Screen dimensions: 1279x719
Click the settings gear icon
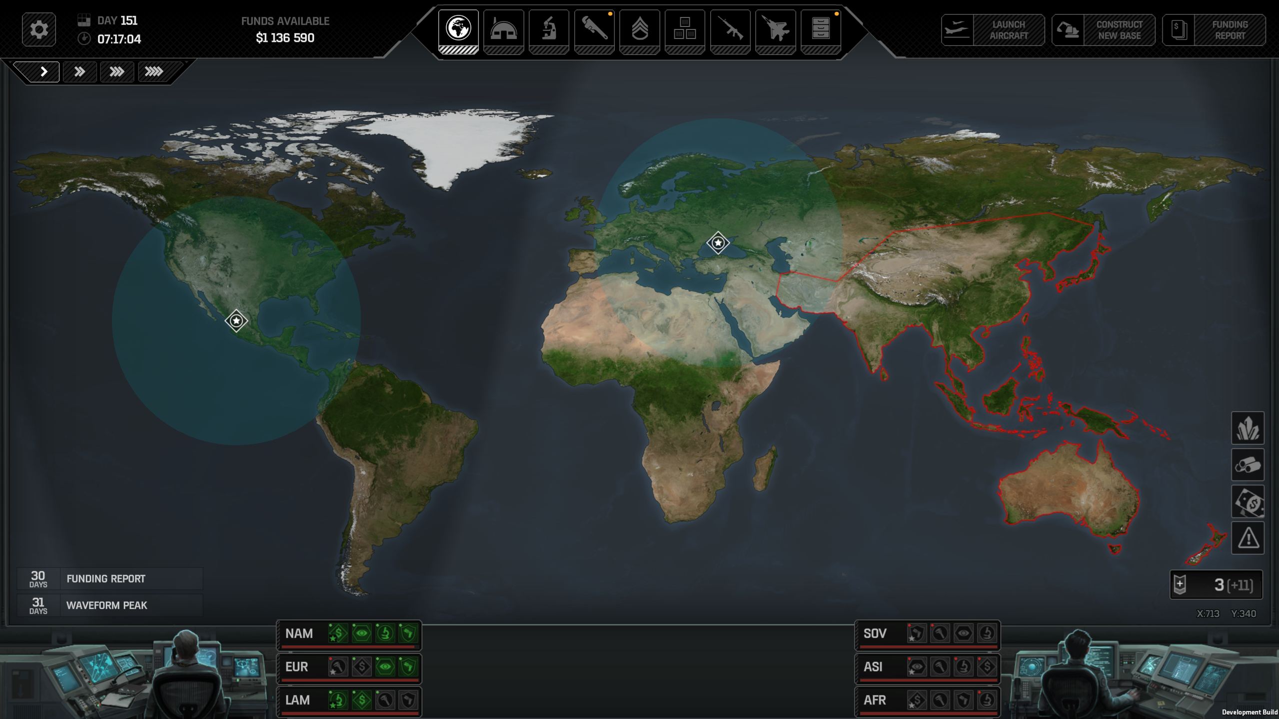[x=39, y=29]
